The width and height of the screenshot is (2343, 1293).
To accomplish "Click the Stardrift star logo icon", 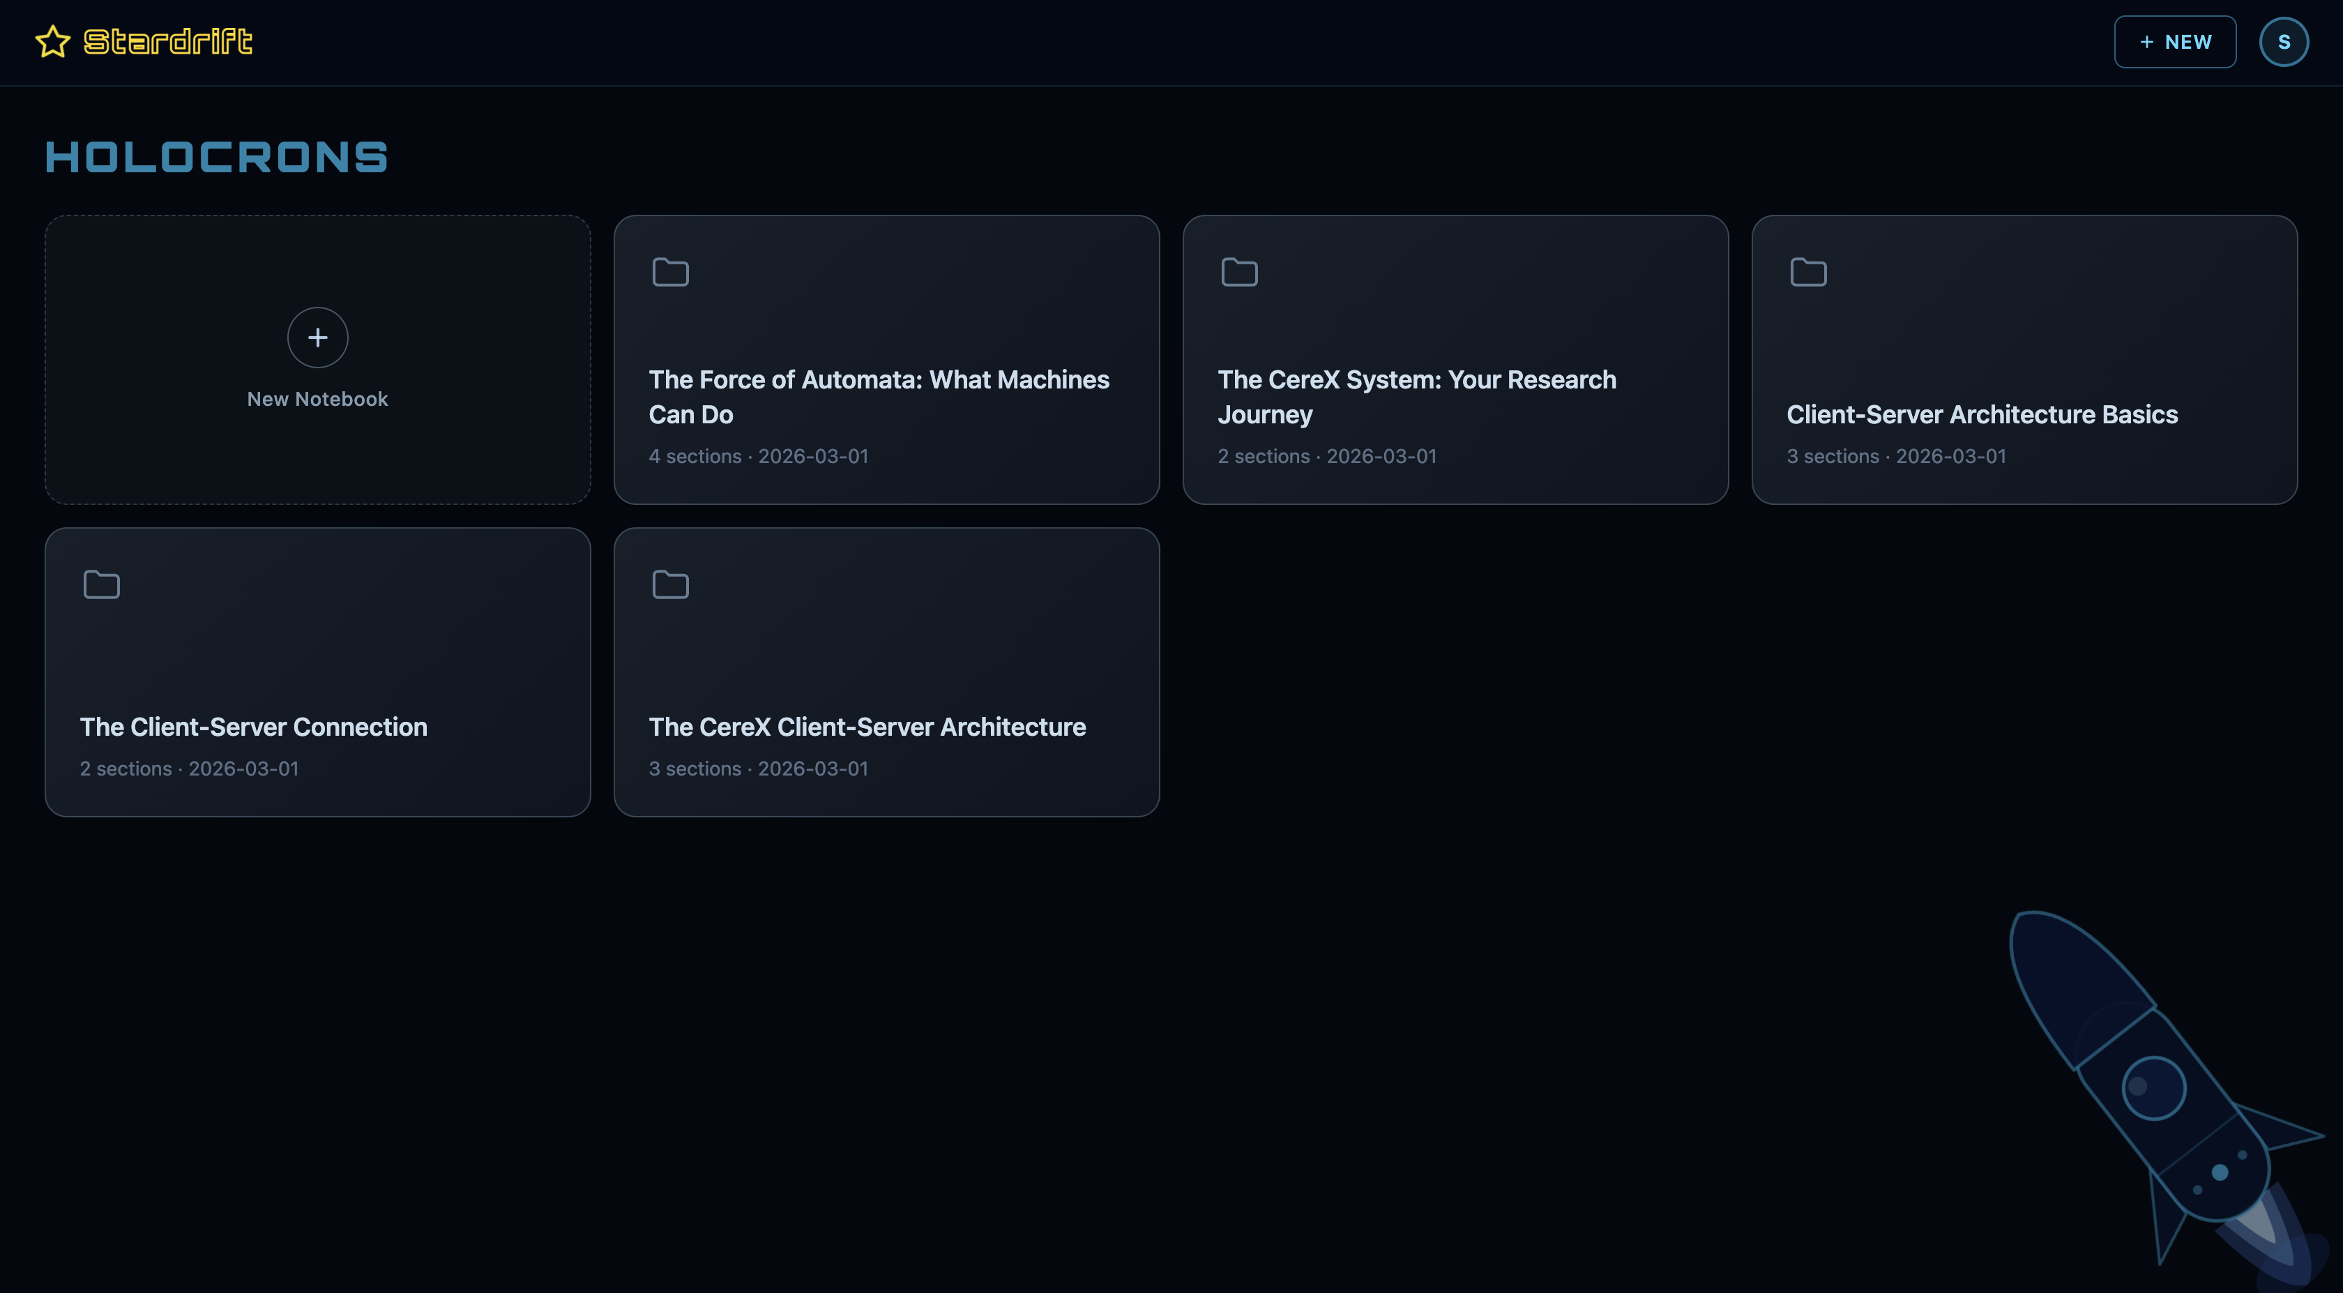I will click(53, 42).
